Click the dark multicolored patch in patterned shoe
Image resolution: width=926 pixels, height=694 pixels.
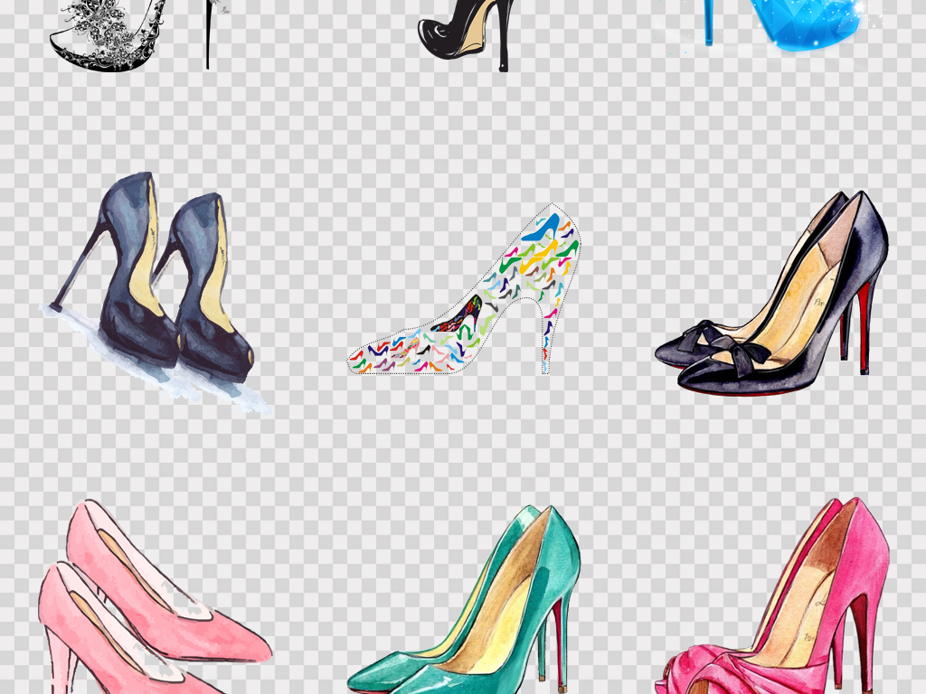[459, 318]
